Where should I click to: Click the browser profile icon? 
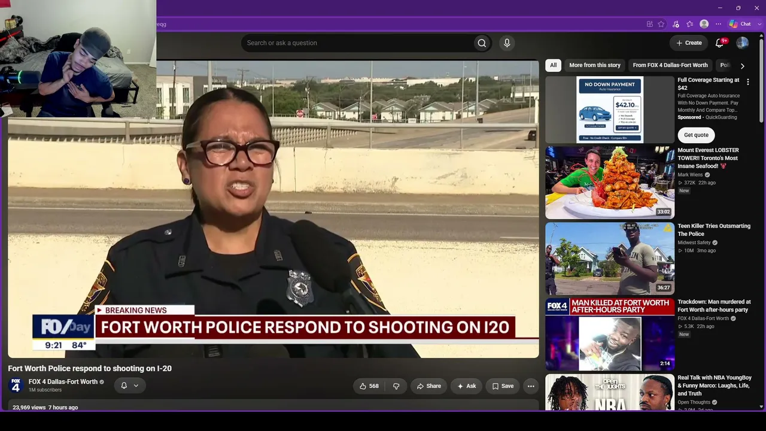pos(704,24)
